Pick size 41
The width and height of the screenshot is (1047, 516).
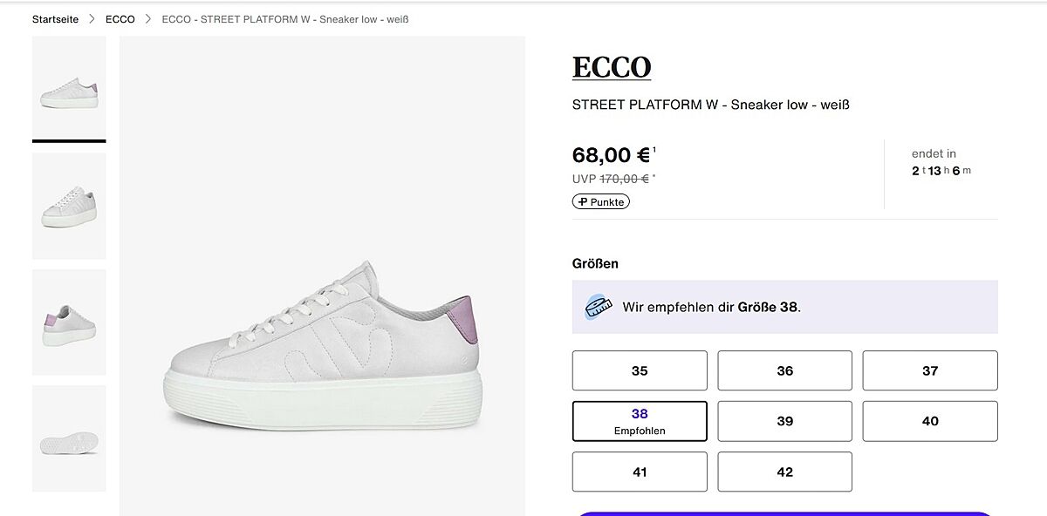point(640,472)
